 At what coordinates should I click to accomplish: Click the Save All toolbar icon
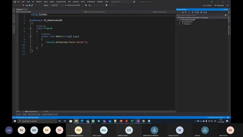pos(32,5)
